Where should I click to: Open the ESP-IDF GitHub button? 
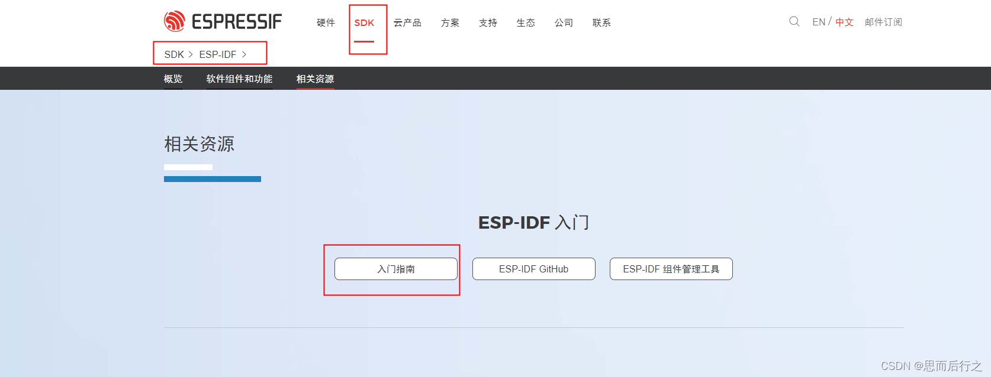point(533,269)
